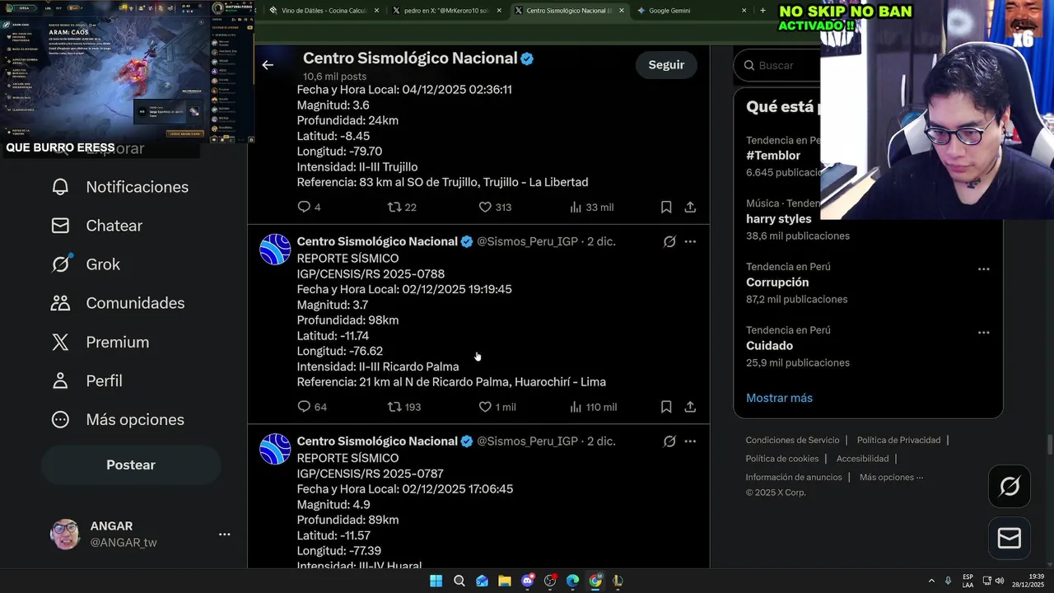This screenshot has width=1054, height=593.
Task: Share the Ricardo Palma seismic report post
Action: (690, 407)
